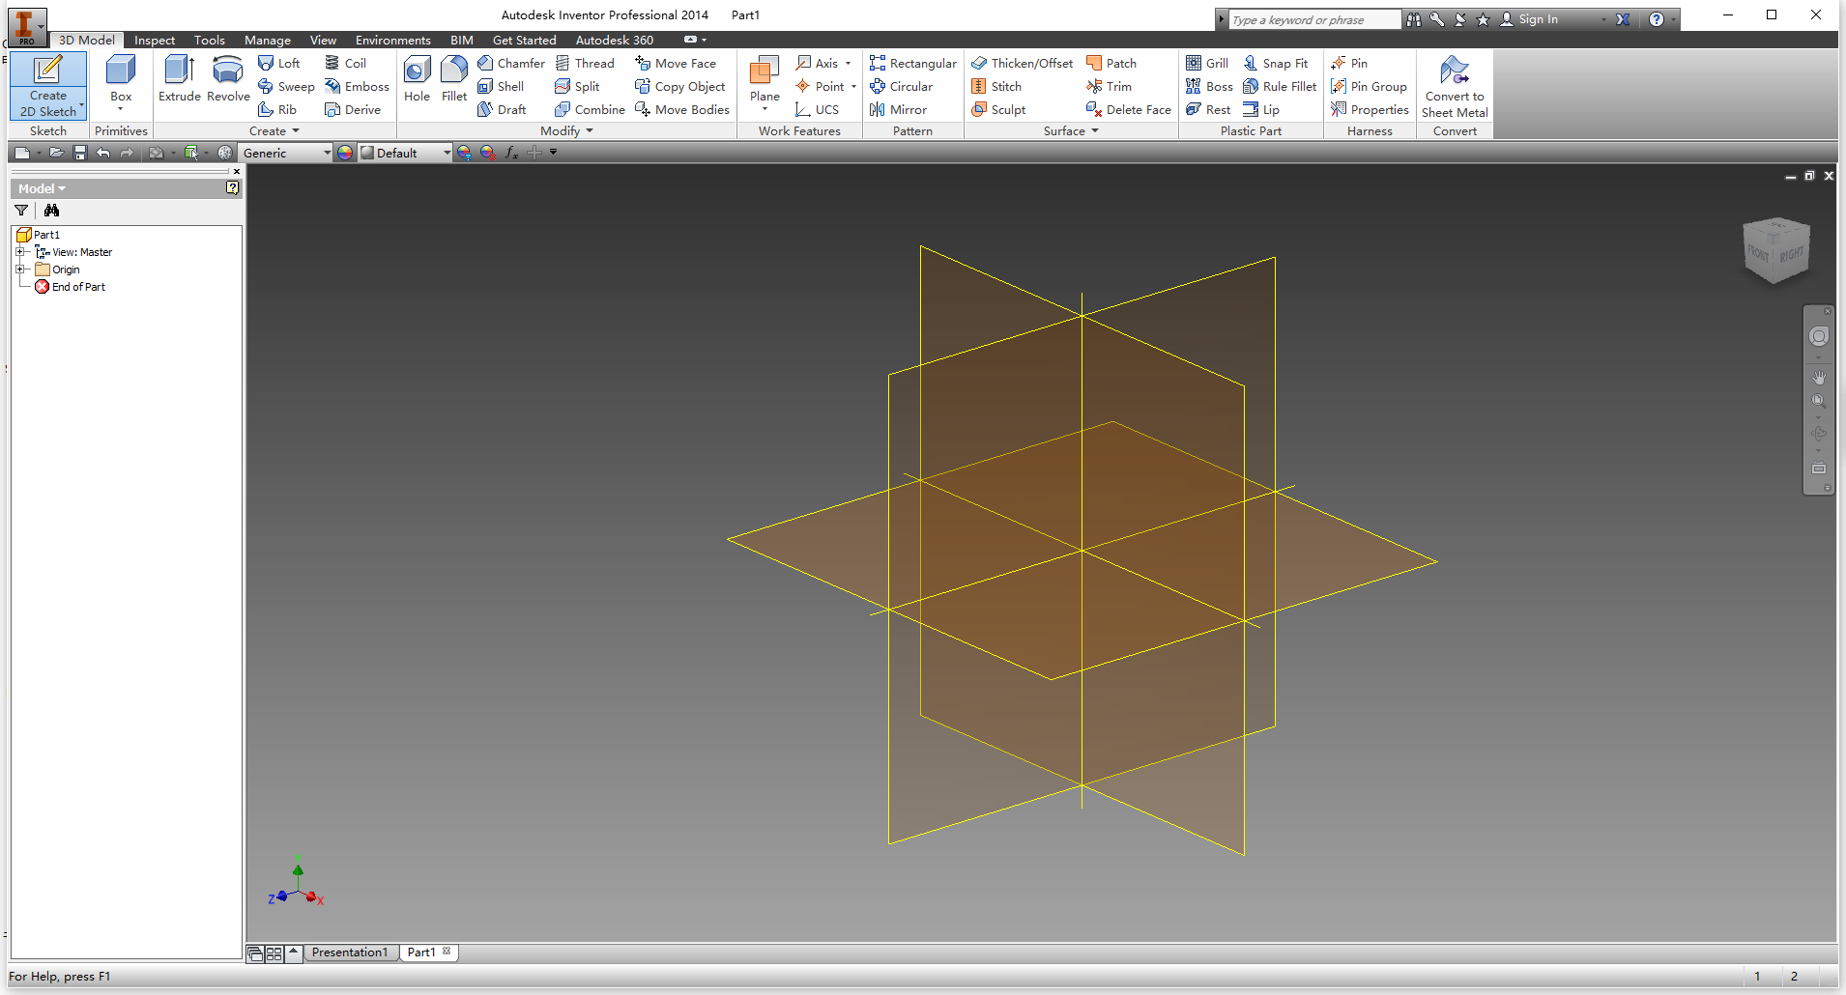
Task: Apply the Shell tool
Action: 501,86
